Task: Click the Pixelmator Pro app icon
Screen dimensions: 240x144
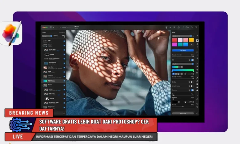Action: tap(11, 33)
